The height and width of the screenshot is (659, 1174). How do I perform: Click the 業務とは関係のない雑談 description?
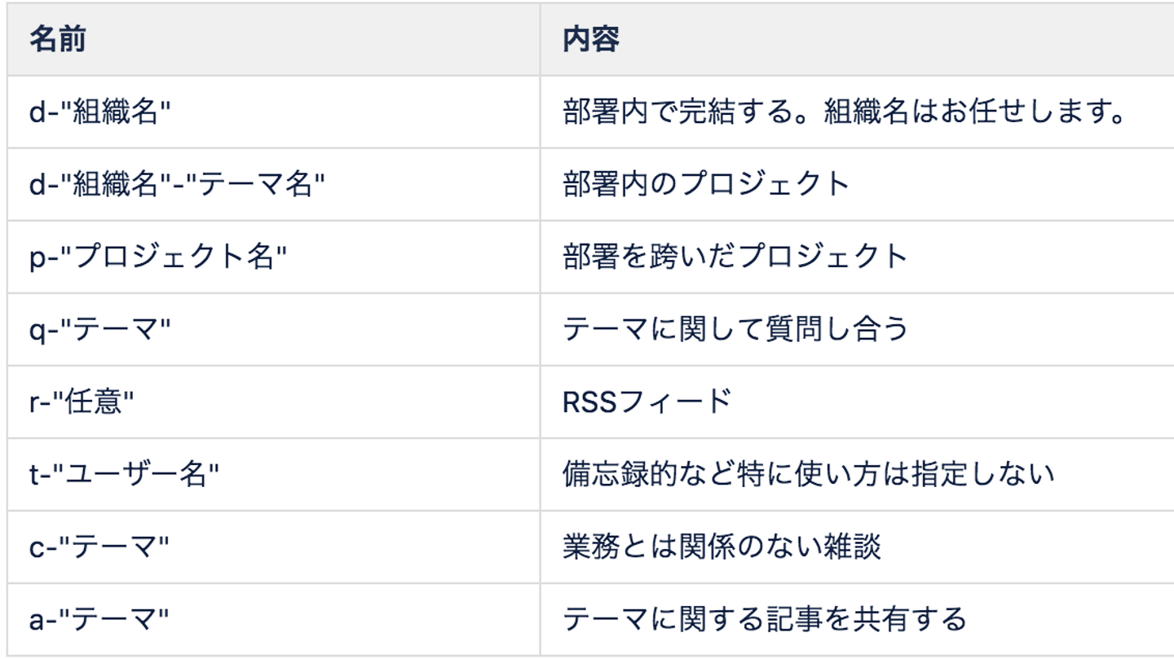coord(722,547)
